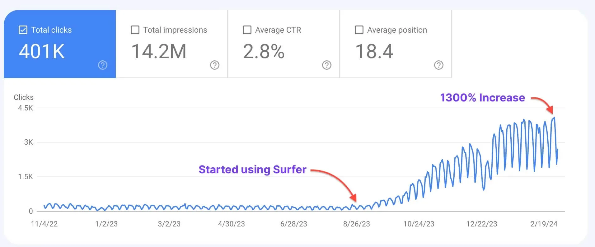
Task: Click the 8/26/23 date on the axis
Action: (356, 224)
